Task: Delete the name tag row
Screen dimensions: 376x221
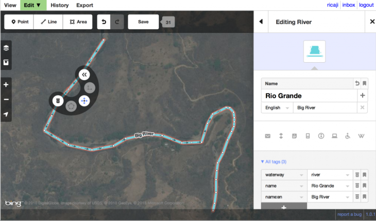Action: pyautogui.click(x=357, y=186)
